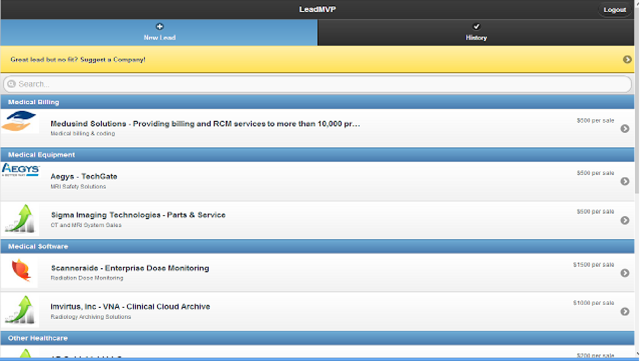This screenshot has width=642, height=361.
Task: Click the LeadMVP title text
Action: coord(317,10)
